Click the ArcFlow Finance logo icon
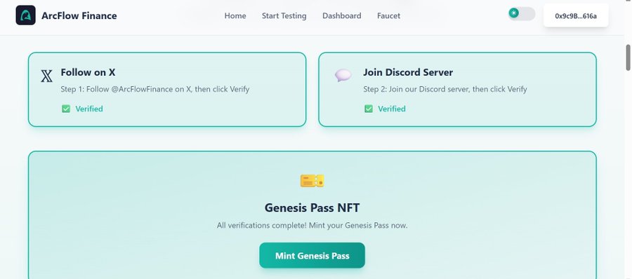632x279 pixels. tap(25, 15)
